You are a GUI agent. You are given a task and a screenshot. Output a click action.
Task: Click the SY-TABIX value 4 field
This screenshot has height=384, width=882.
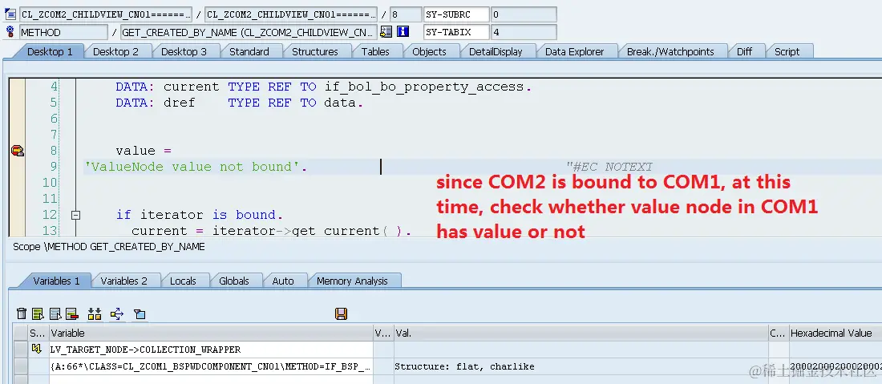coord(524,32)
